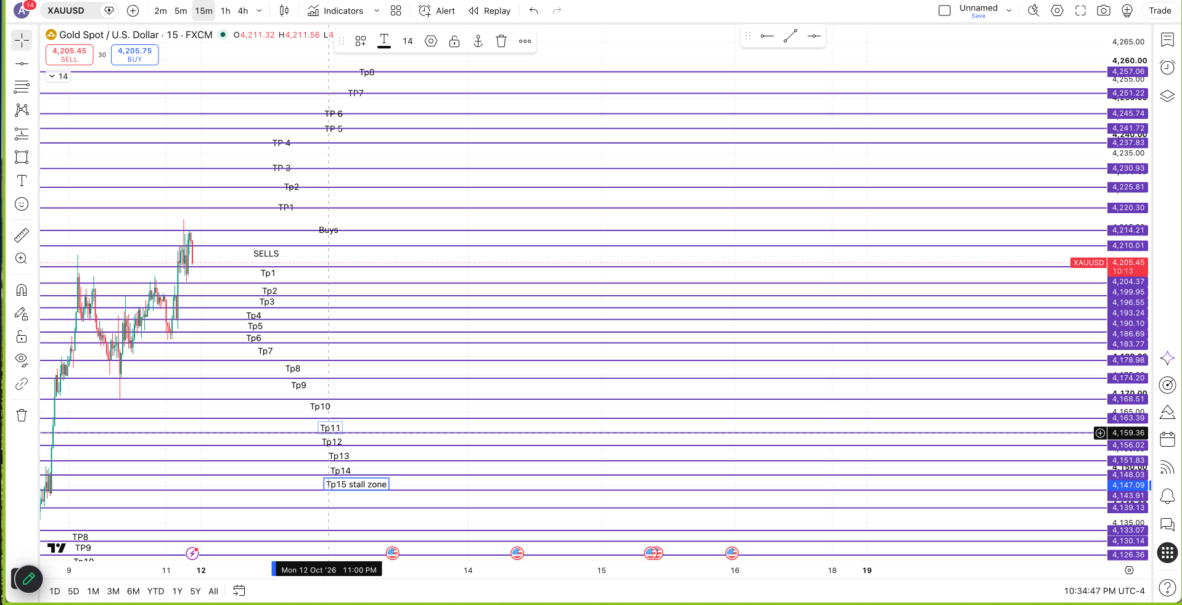Open the emoji and icons tool
The height and width of the screenshot is (605, 1182).
pos(22,204)
